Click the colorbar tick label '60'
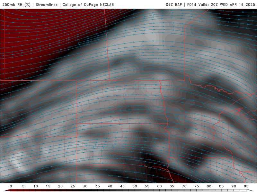Viewport: 257px width, 192px height. pos(159,186)
